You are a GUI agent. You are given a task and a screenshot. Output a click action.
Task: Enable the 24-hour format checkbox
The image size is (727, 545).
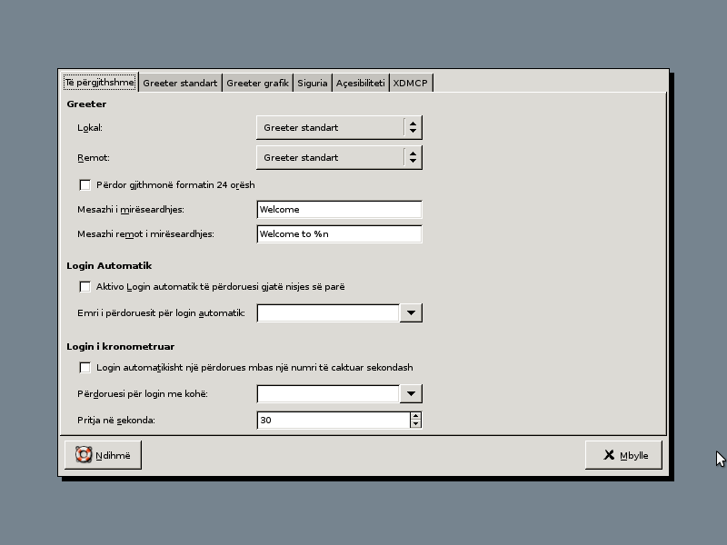[x=85, y=185]
